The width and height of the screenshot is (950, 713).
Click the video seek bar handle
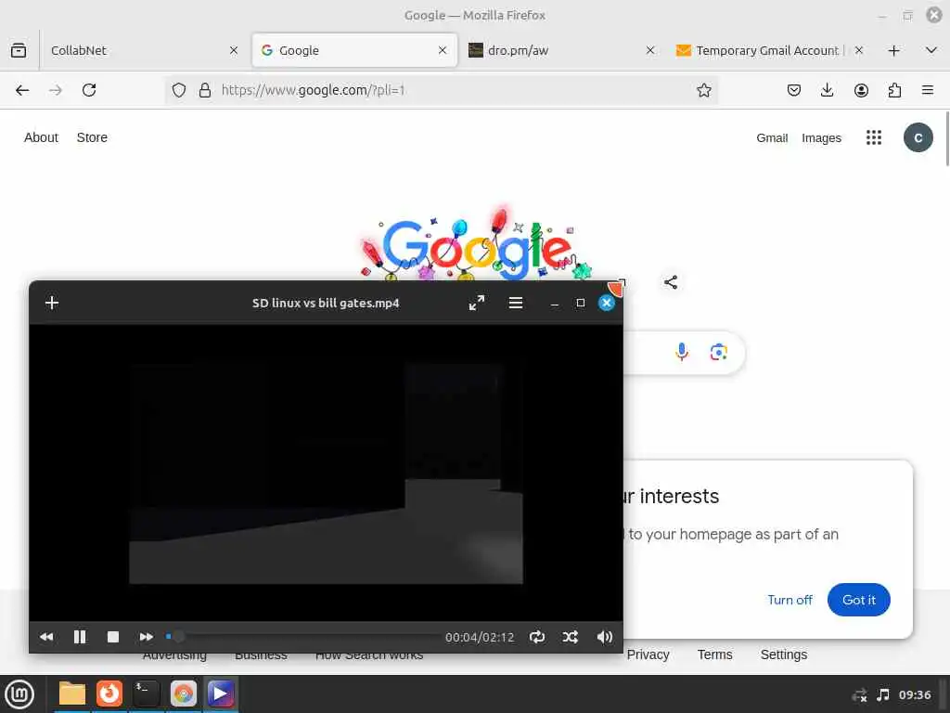[178, 636]
